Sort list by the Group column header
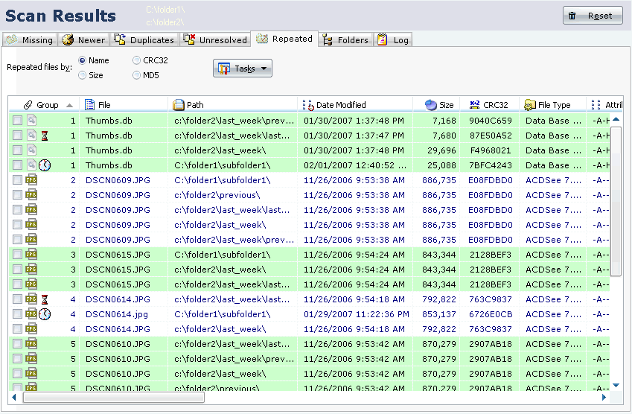This screenshot has width=632, height=414. (47, 105)
